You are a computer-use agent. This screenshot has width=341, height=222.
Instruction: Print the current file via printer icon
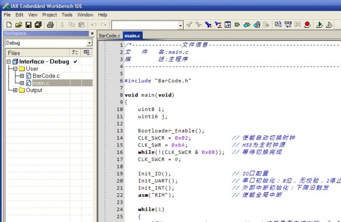50,25
